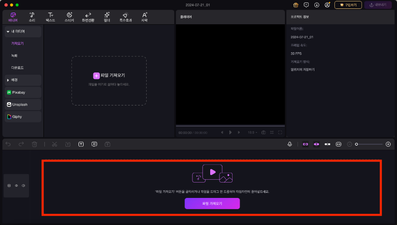Viewport: 397px width, 225px height.
Task: Open the 스티커 sticker library icon
Action: click(69, 17)
